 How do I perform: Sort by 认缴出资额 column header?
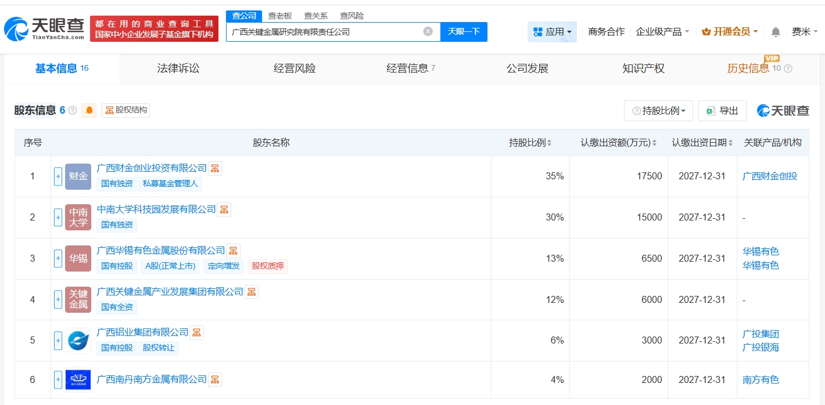pos(618,143)
